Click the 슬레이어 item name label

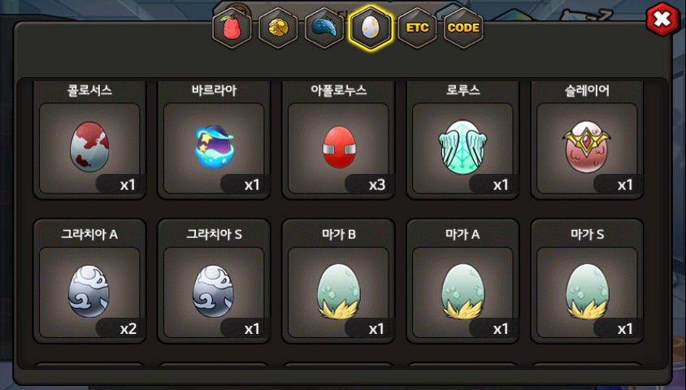point(587,90)
